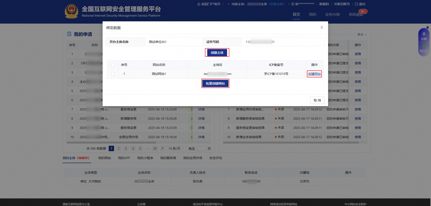Check the box for 测试网站1 row
Screen dimensions: 431x206
pos(113,74)
